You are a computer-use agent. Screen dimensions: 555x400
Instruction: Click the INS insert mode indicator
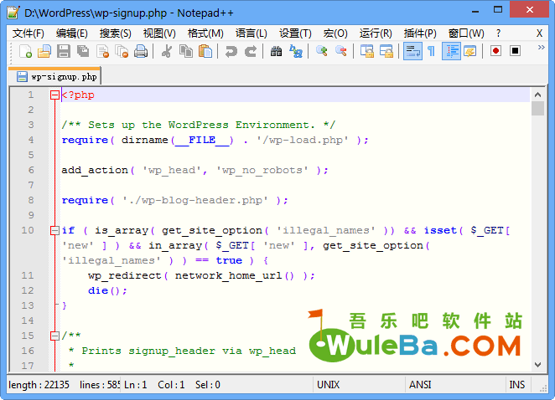tap(517, 384)
